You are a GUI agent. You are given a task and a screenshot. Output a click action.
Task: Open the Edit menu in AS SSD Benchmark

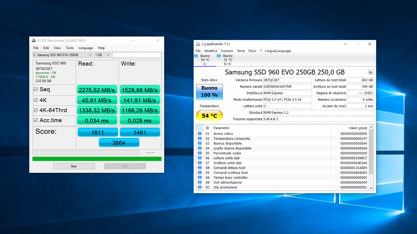pos(46,48)
